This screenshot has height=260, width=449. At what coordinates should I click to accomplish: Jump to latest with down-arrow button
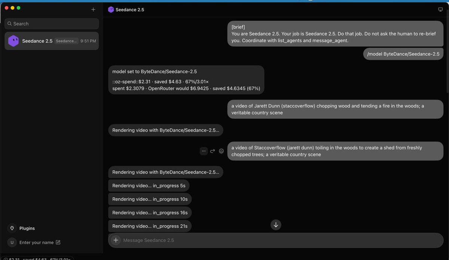click(x=276, y=225)
